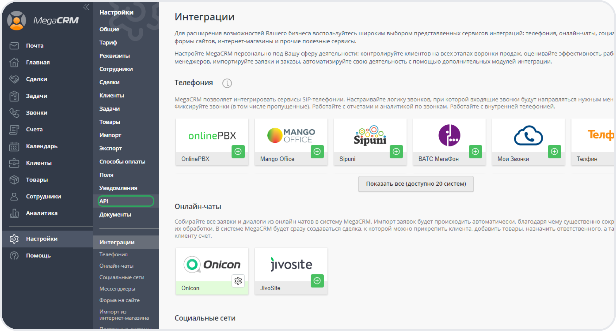Click the plus icon on Sipuni card

point(396,151)
